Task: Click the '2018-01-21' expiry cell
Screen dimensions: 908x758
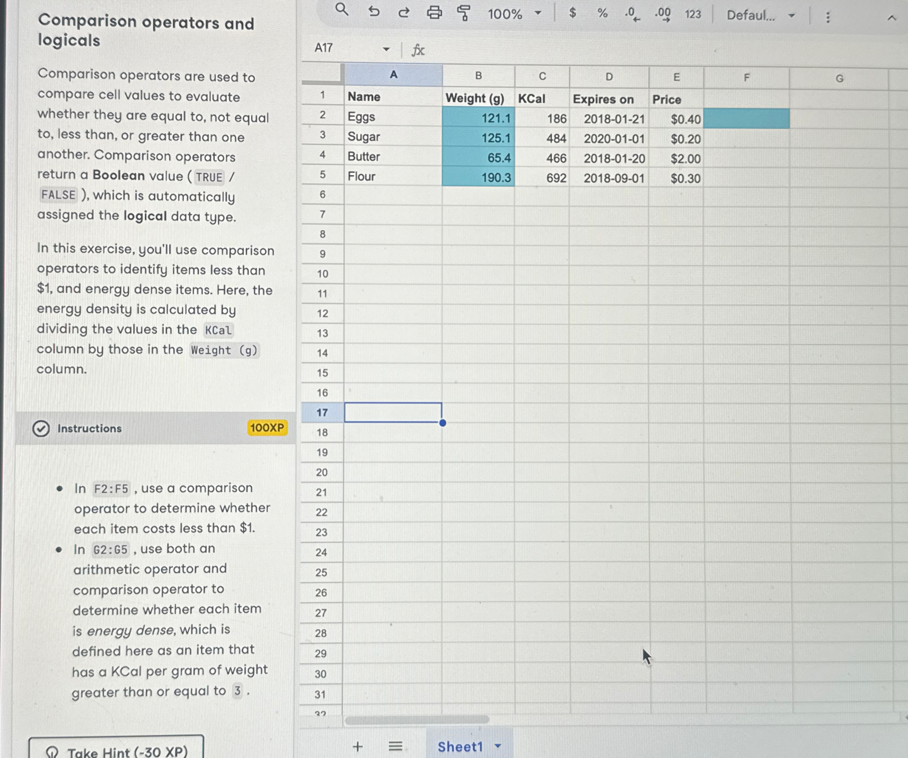Action: (x=609, y=119)
